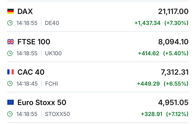Click the CAC 40 percent change (+6.55%)
This screenshot has width=196, height=124.
[176, 84]
